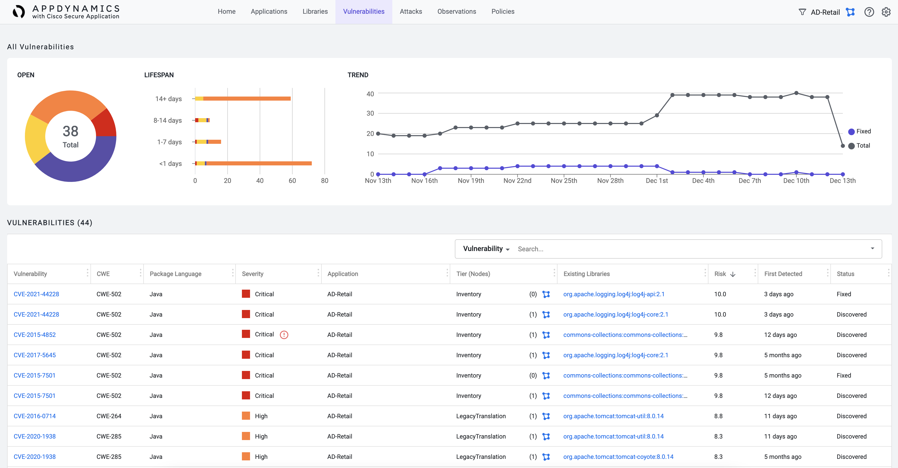Click the flow map icon in first Inventory row
Screen dimensions: 898x468
pos(546,294)
